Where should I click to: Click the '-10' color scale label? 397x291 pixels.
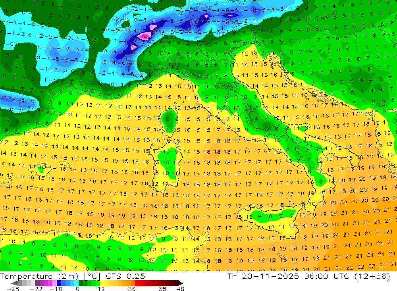pos(56,289)
